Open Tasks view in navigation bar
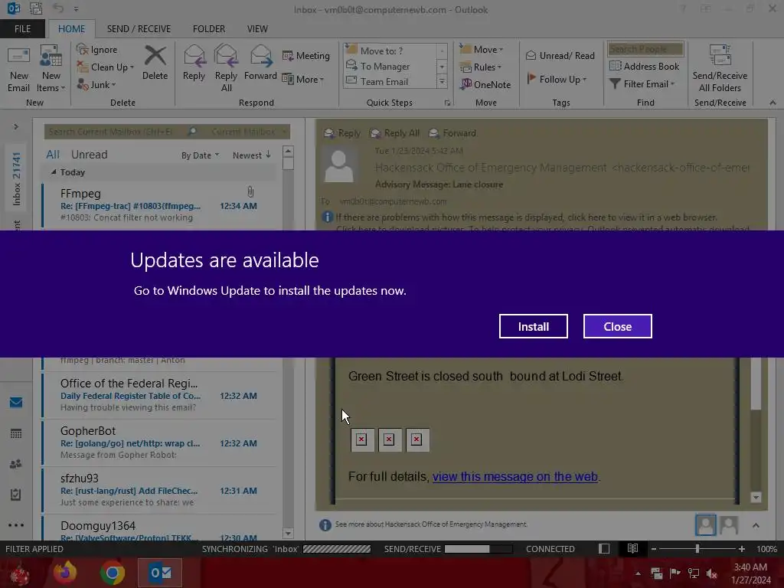Image resolution: width=784 pixels, height=588 pixels. coord(16,495)
